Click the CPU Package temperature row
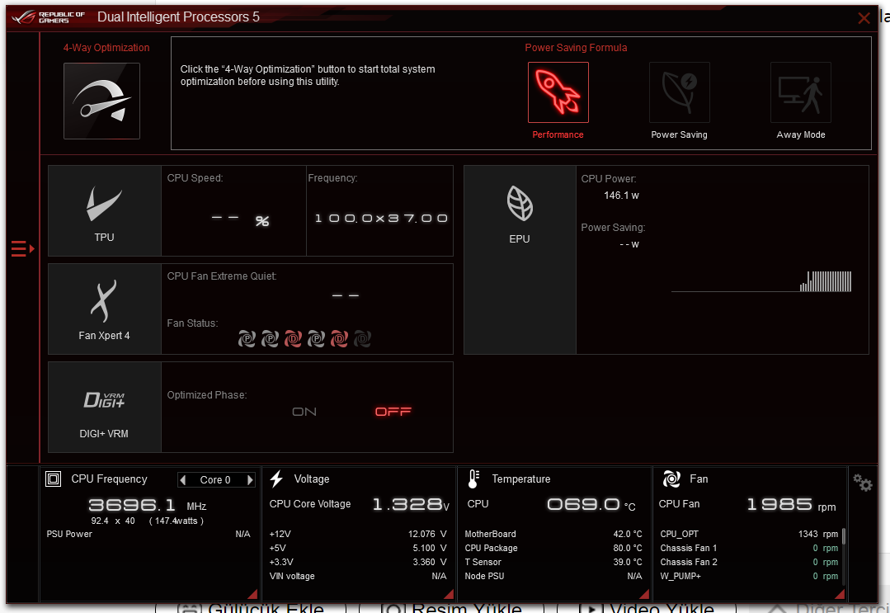Screen dimensions: 890x613 [553, 549]
